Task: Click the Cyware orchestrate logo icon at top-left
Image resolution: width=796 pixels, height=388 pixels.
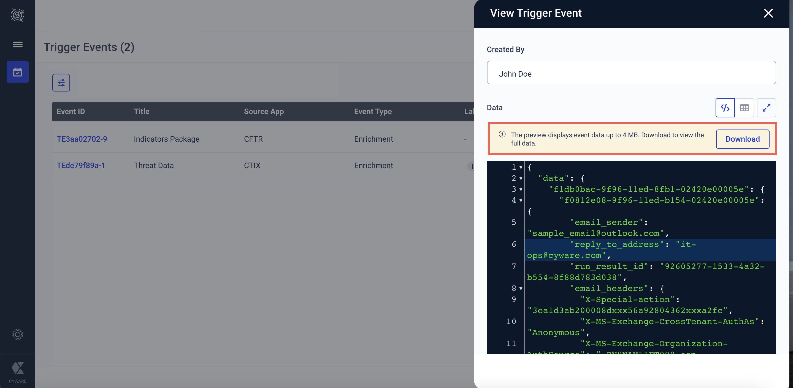Action: [x=17, y=15]
